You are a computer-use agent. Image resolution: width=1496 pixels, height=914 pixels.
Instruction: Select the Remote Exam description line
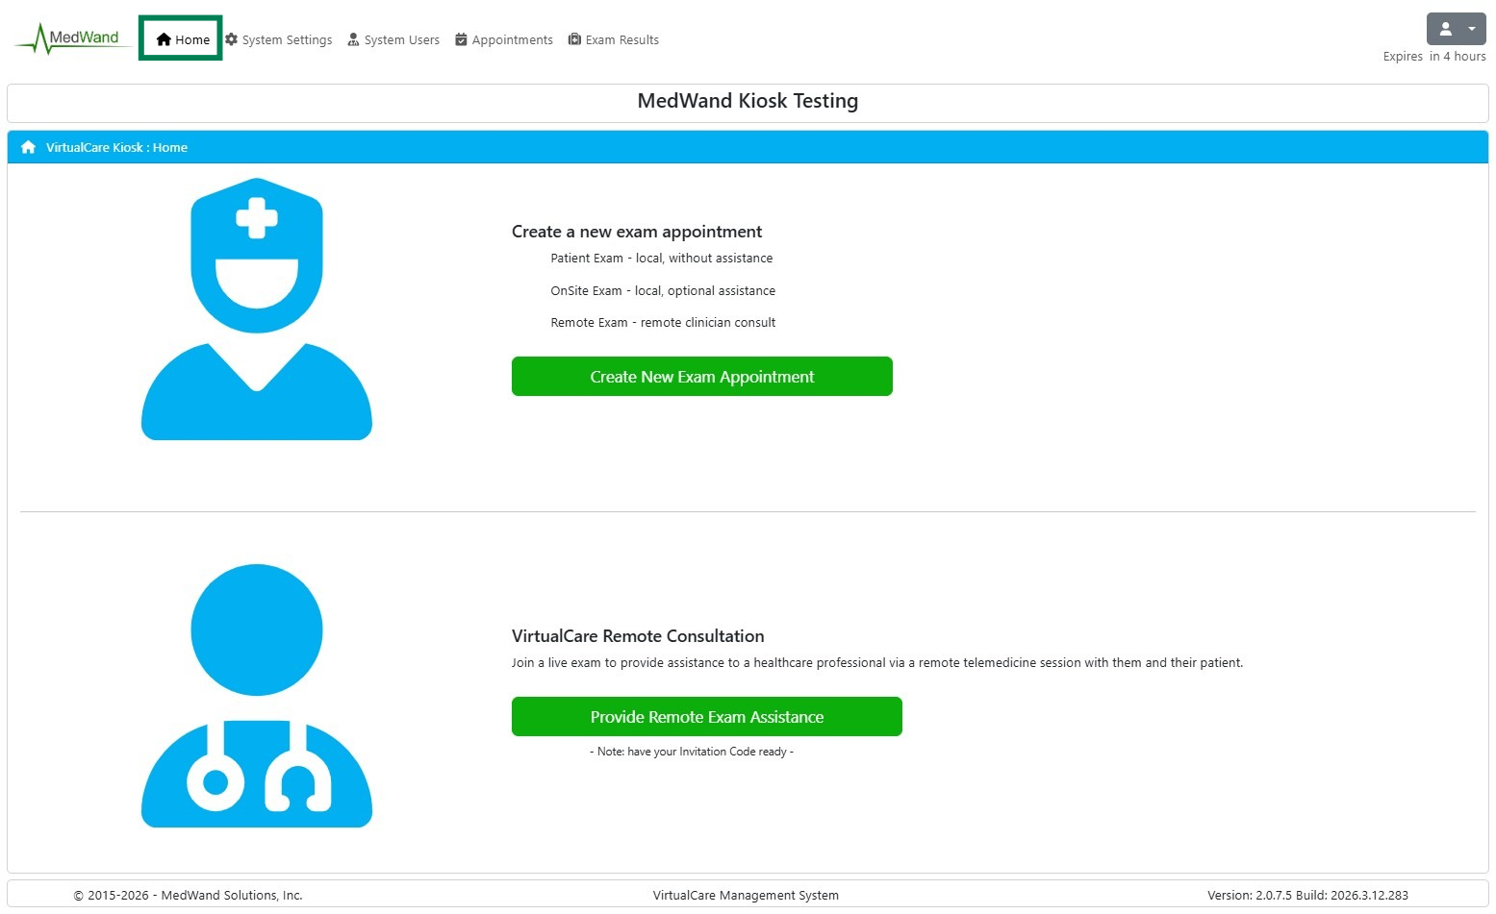pos(662,322)
